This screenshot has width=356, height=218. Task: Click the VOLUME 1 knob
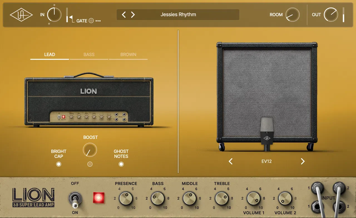[253, 199]
